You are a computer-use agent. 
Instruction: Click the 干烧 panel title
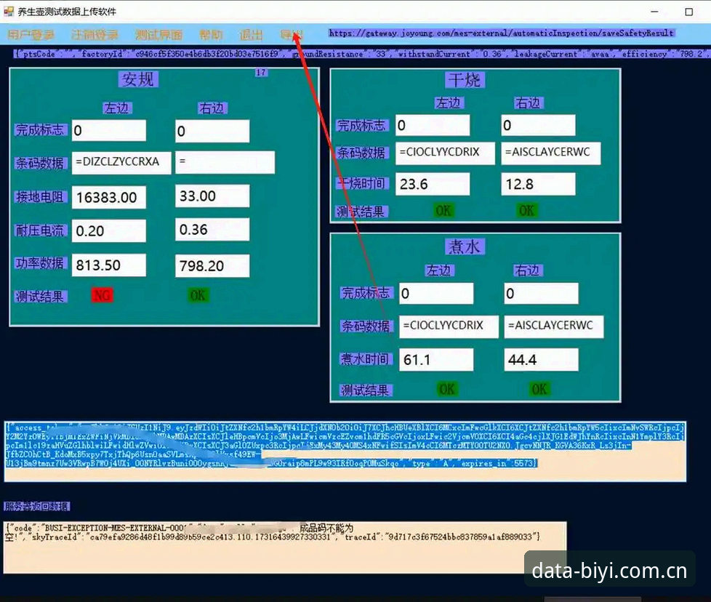pyautogui.click(x=465, y=80)
